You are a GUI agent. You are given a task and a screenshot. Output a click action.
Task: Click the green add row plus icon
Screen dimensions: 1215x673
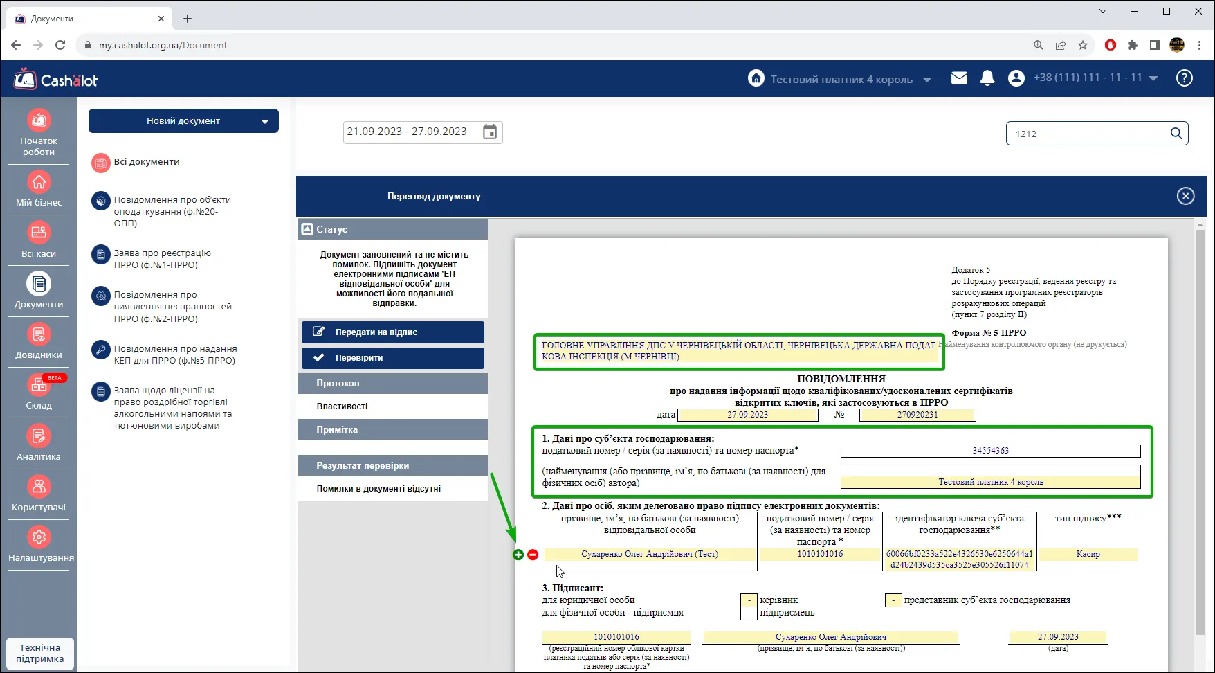[x=518, y=555]
